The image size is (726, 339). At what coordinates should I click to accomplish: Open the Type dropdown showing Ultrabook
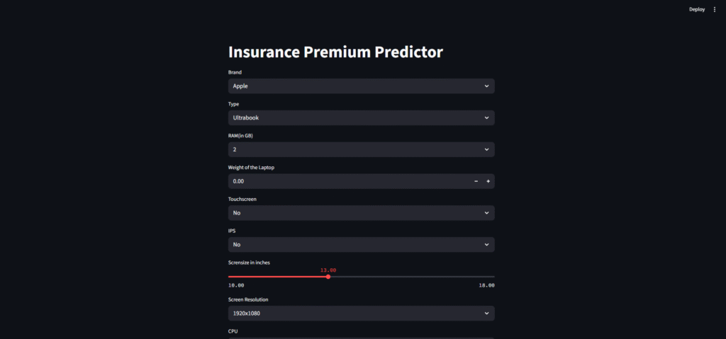354,117
